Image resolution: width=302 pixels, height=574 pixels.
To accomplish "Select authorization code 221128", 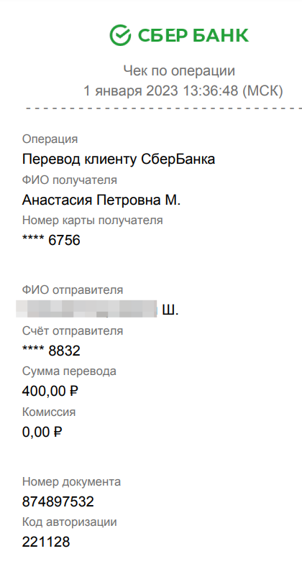I will coord(46,542).
